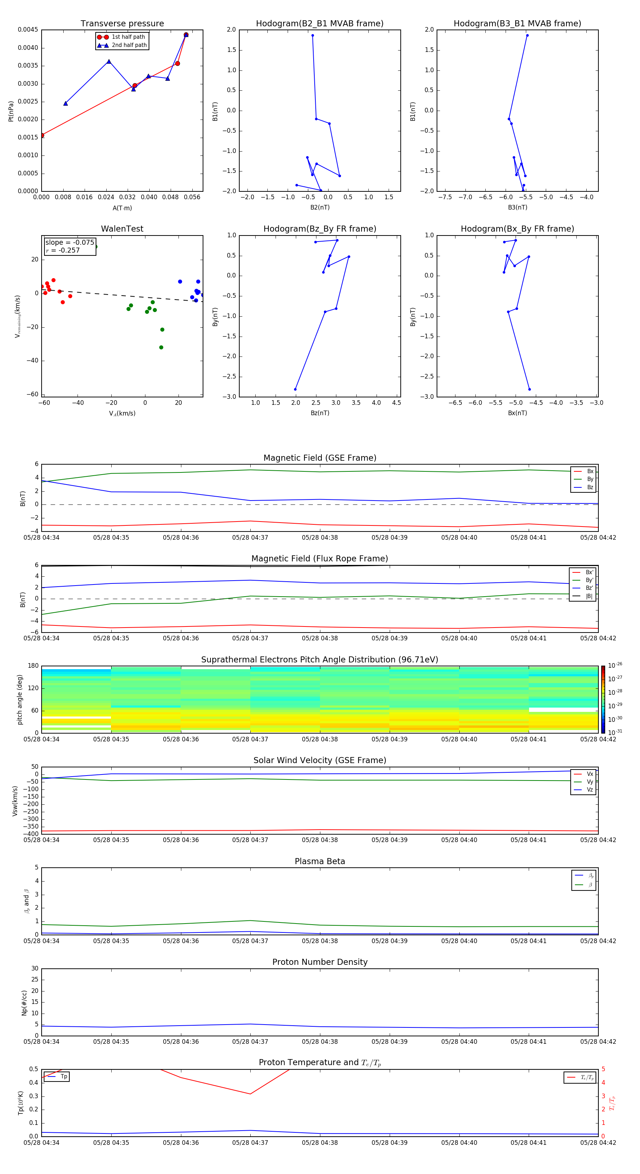Click the 'Magnetic Field (Flux Rope Frame)' title
Viewport: 640px width, 1174px height.
[x=320, y=559]
